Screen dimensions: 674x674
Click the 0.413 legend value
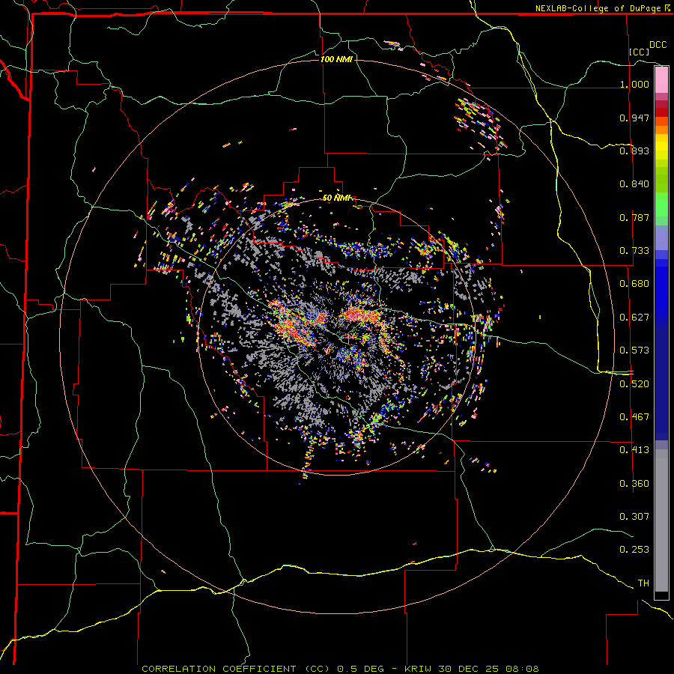pyautogui.click(x=634, y=450)
